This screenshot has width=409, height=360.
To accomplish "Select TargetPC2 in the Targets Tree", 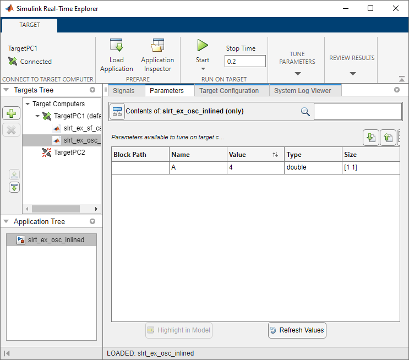I will pos(69,152).
